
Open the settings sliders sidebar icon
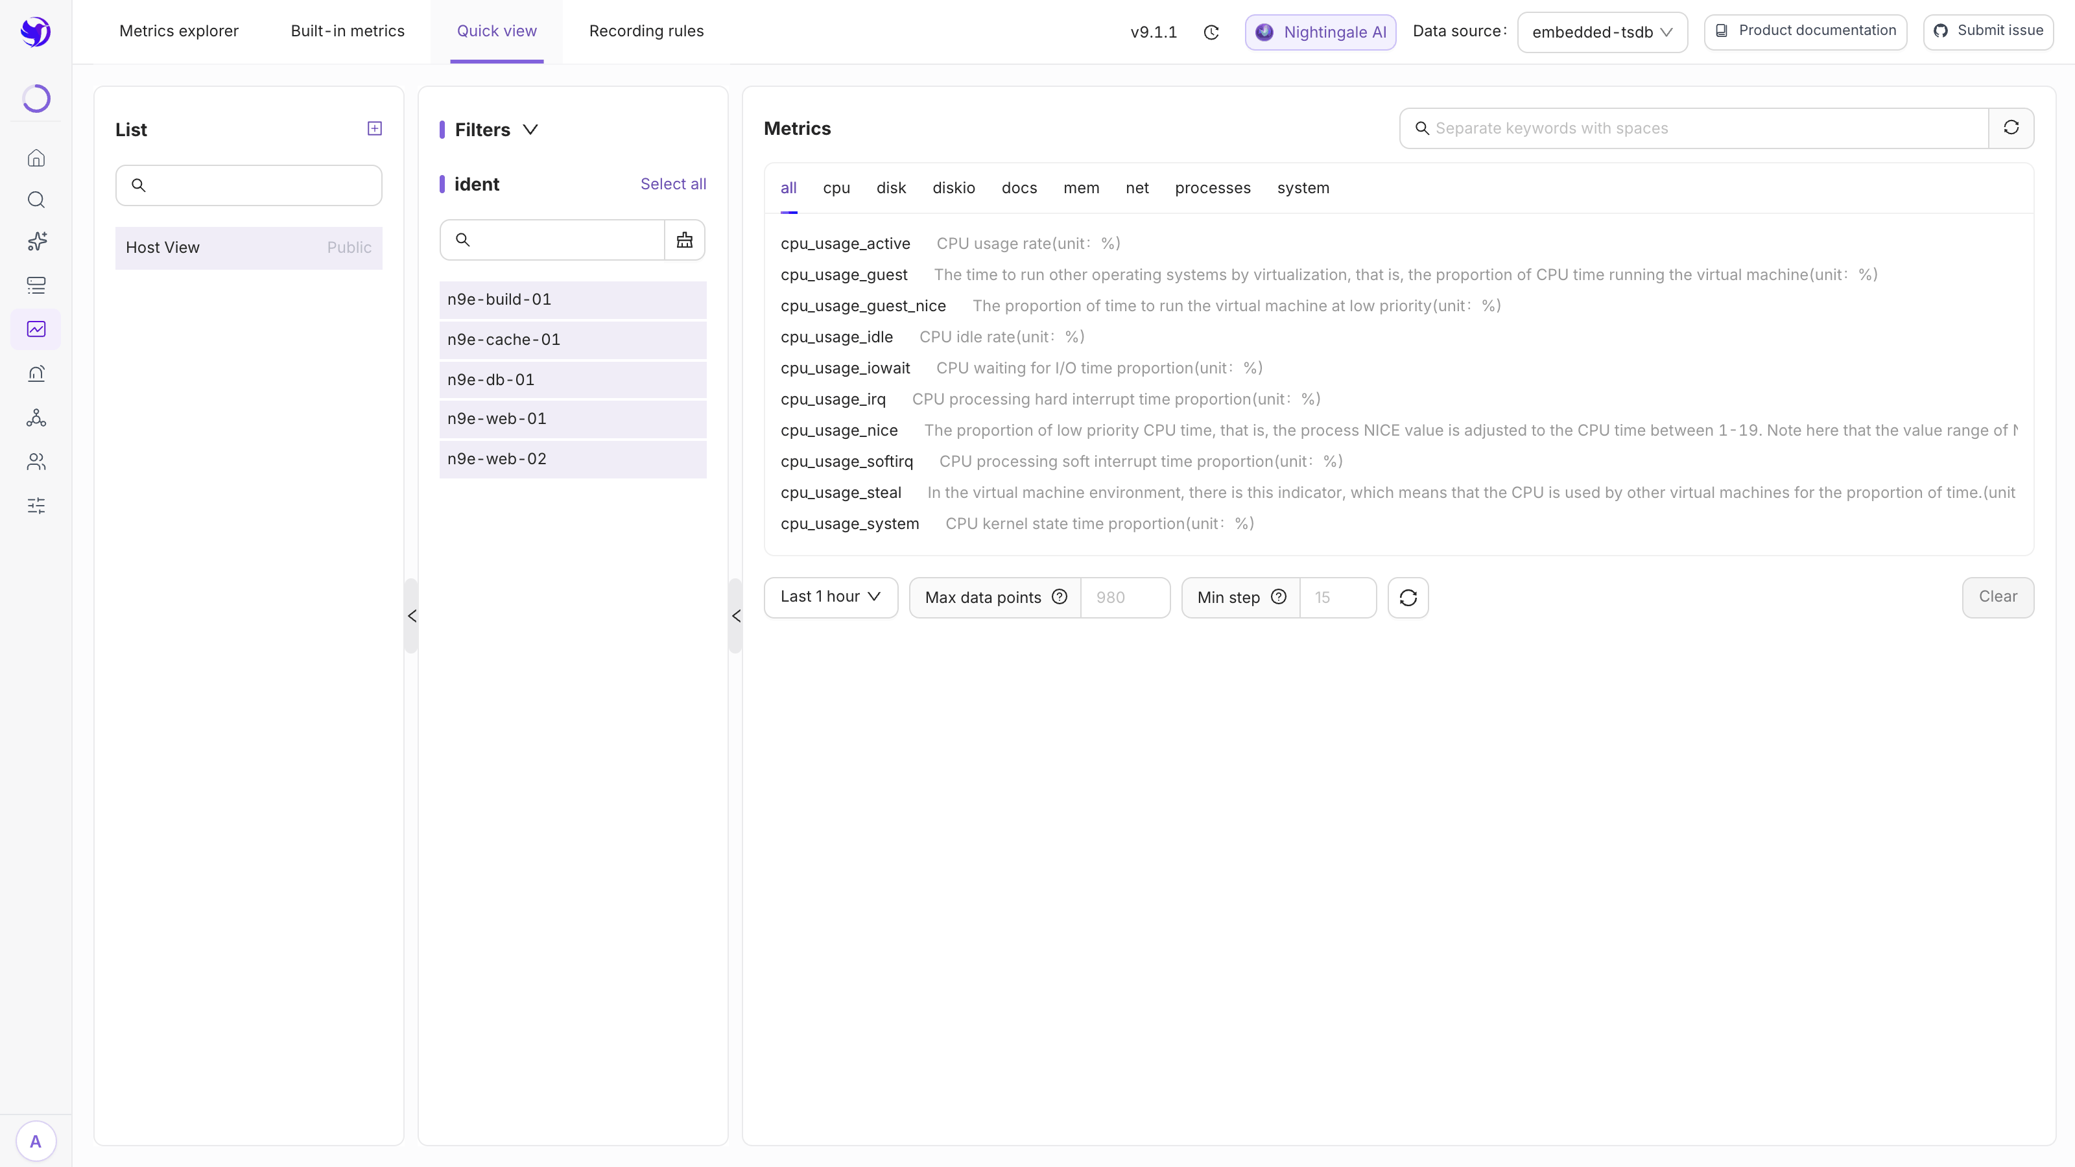point(36,506)
